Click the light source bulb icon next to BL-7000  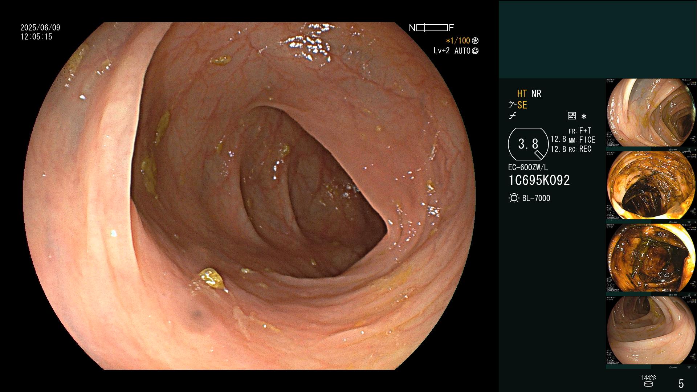pos(514,198)
